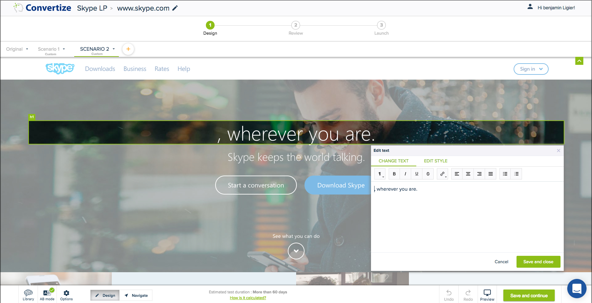
Task: Toggle strikethrough formatting
Action: (x=428, y=174)
